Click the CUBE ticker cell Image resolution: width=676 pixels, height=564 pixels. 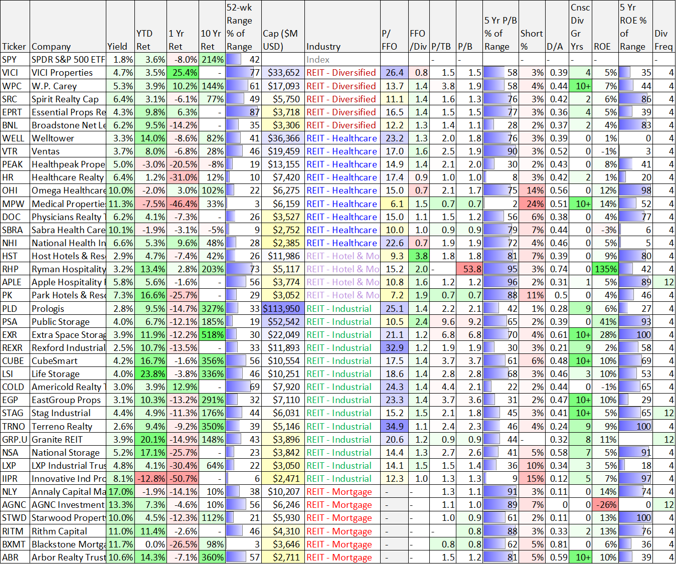point(15,360)
